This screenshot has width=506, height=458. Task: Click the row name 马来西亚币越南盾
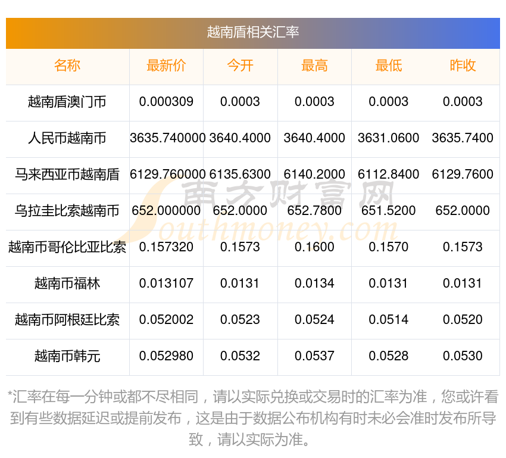[x=67, y=175]
